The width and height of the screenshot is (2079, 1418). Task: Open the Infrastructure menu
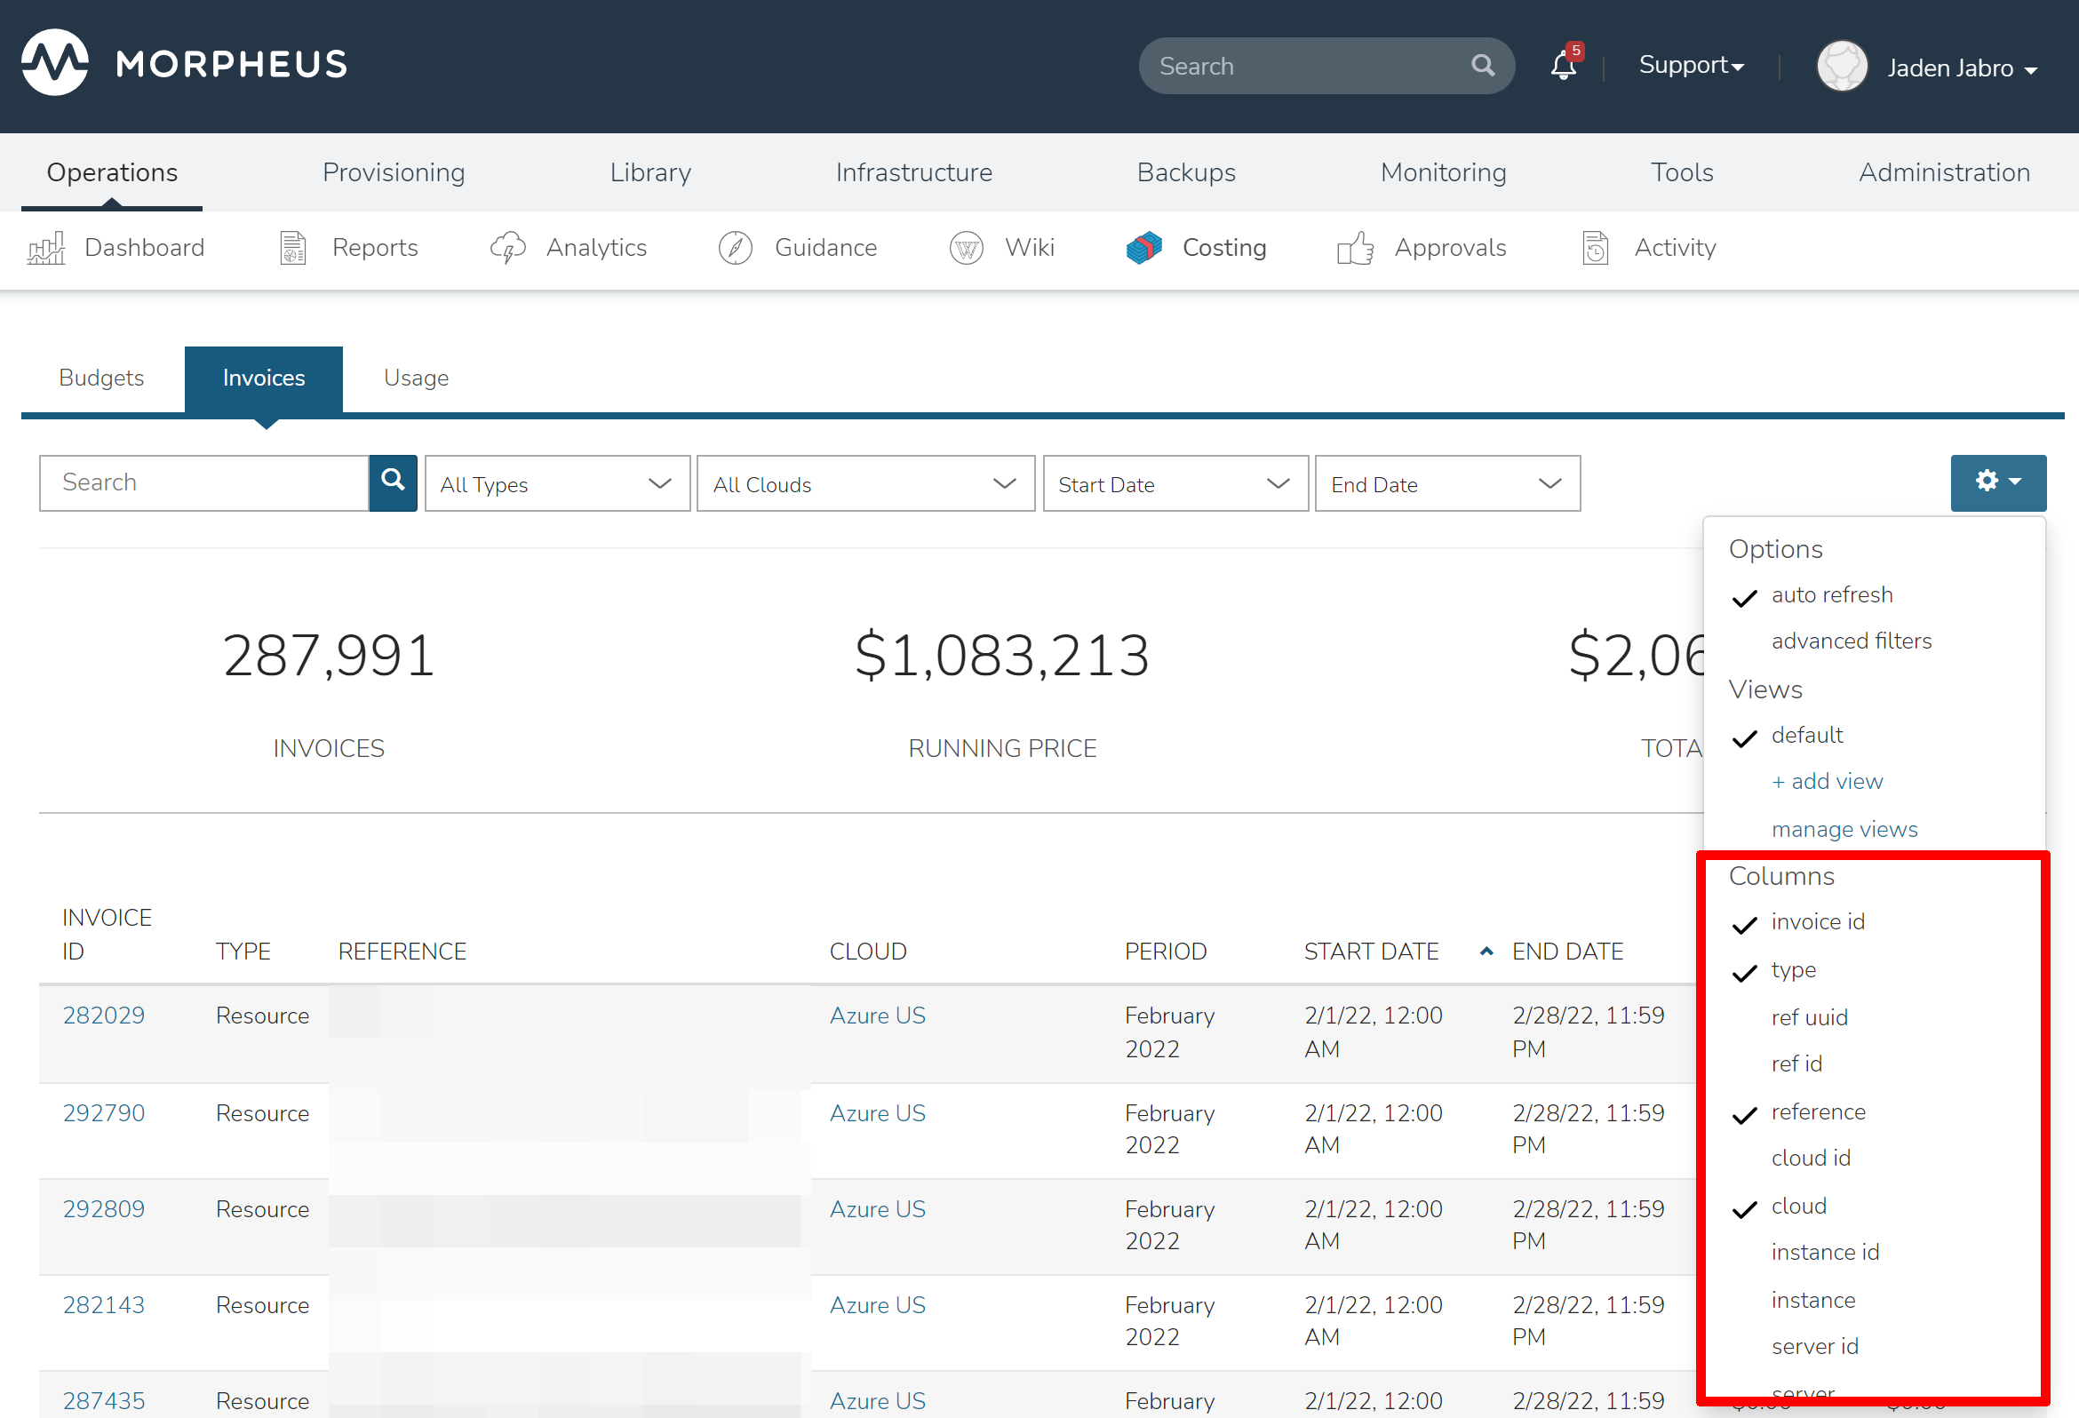pos(913,172)
